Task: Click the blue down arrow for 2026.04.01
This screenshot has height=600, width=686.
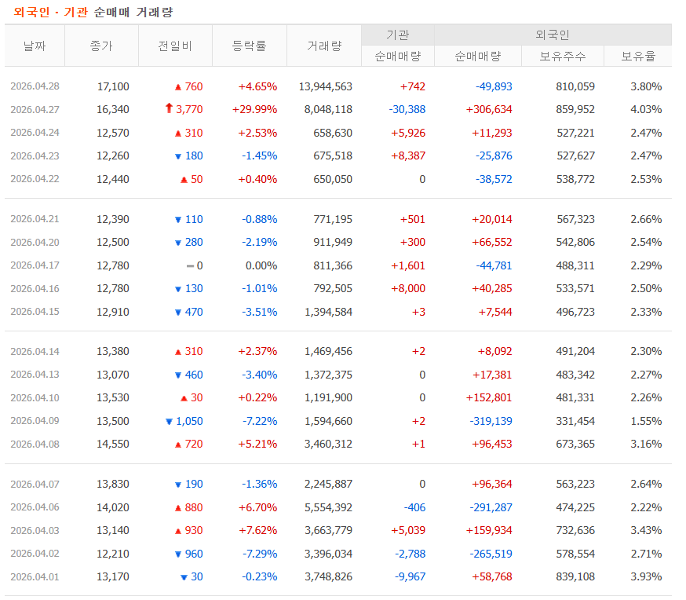Action: click(x=184, y=578)
